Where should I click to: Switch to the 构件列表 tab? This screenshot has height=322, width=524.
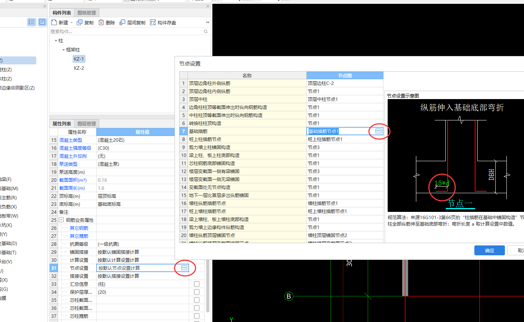(x=62, y=13)
